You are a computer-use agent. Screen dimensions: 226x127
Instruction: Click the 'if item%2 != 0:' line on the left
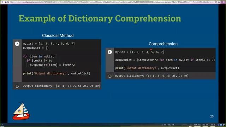tap(39, 61)
